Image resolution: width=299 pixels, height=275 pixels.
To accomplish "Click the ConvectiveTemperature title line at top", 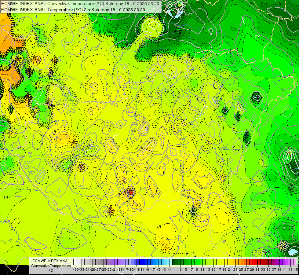I will pos(80,4).
